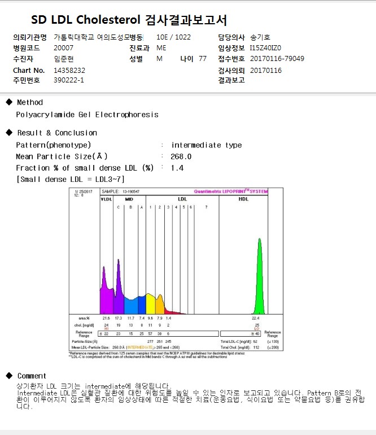Select the age value '77'
The image size is (376, 435).
point(203,59)
